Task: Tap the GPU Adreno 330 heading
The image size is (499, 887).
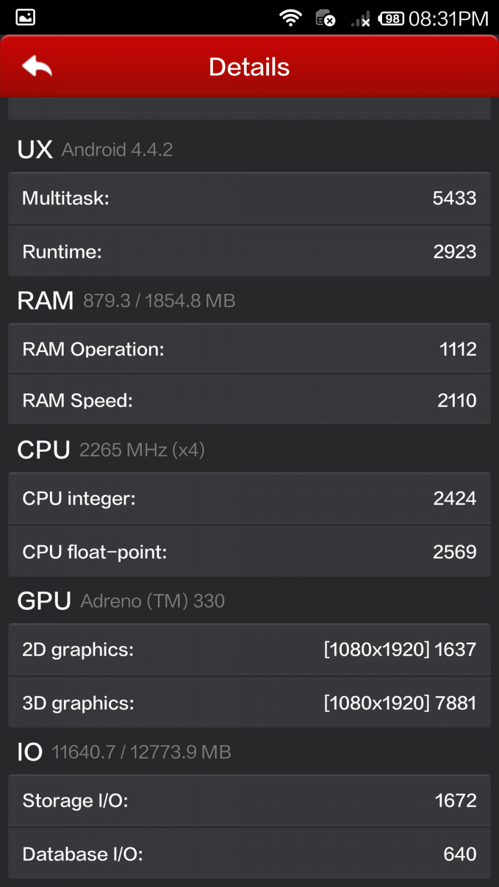Action: point(121,601)
